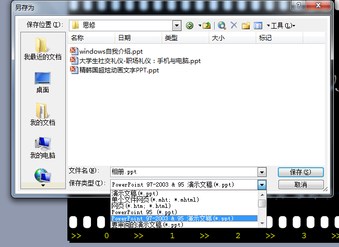Screen dimensions: 339x247
Task: Click the file type list scroll down arrow
Action: click(262, 224)
